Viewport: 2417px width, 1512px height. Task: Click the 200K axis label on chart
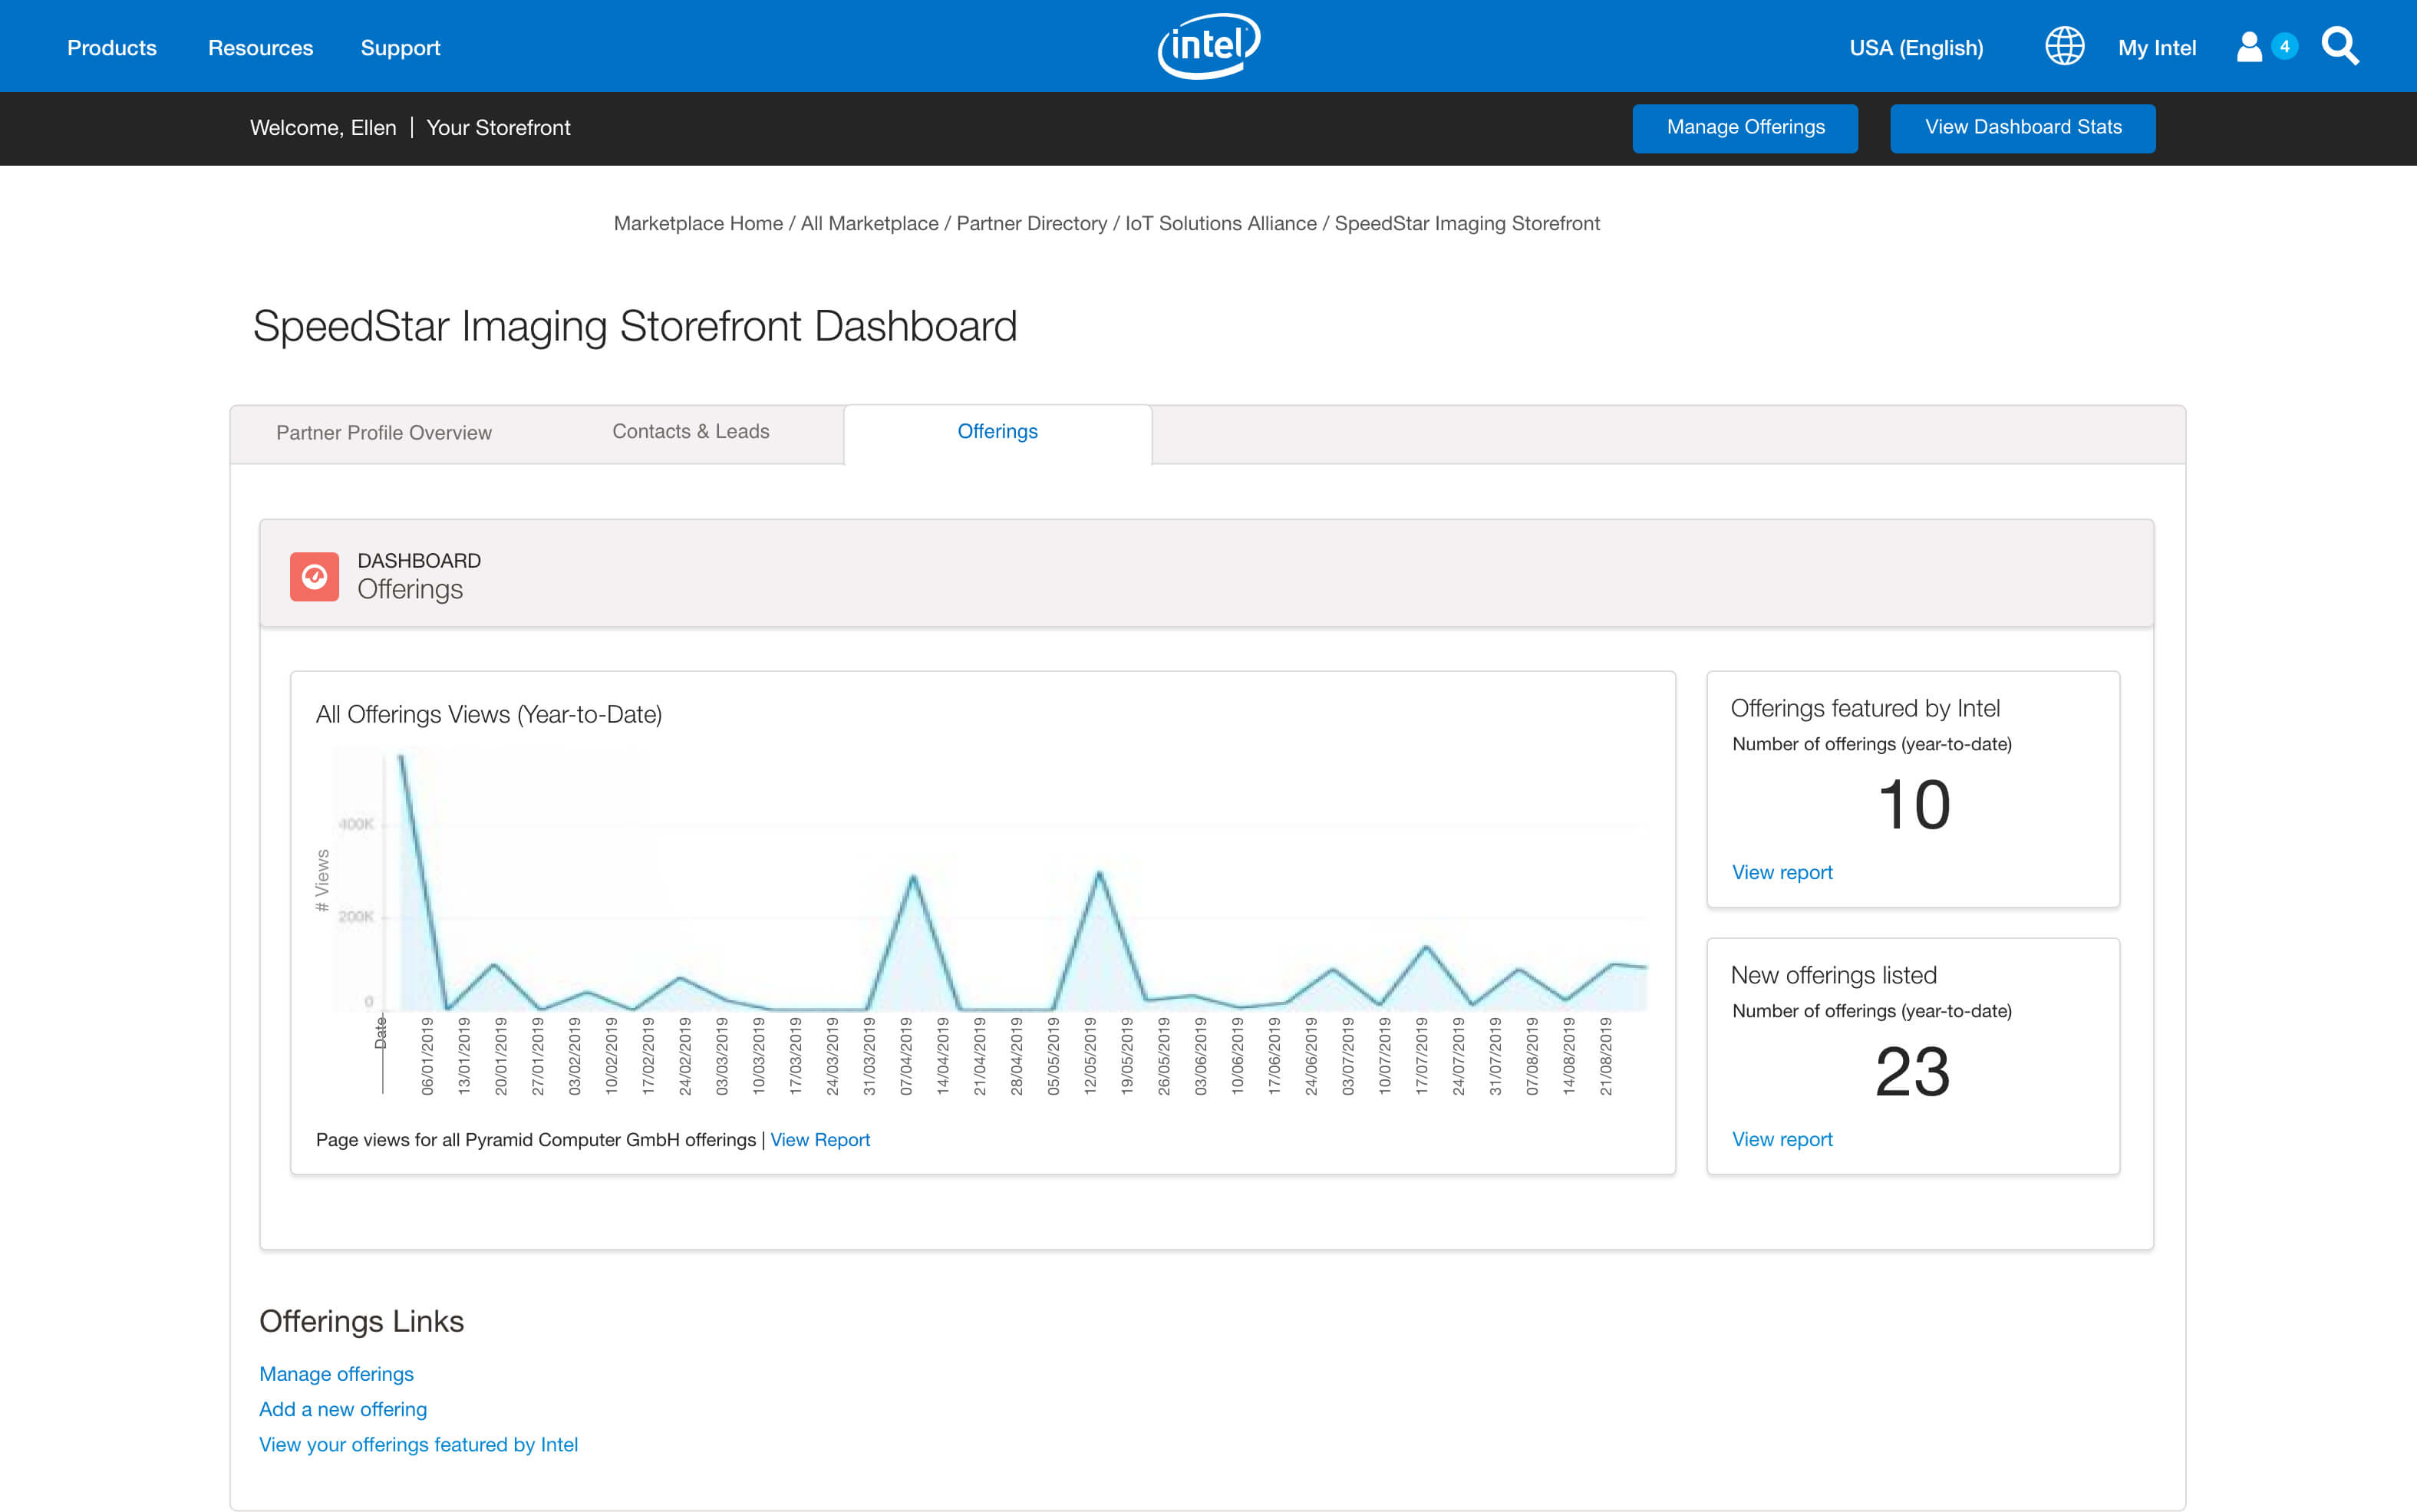355,917
